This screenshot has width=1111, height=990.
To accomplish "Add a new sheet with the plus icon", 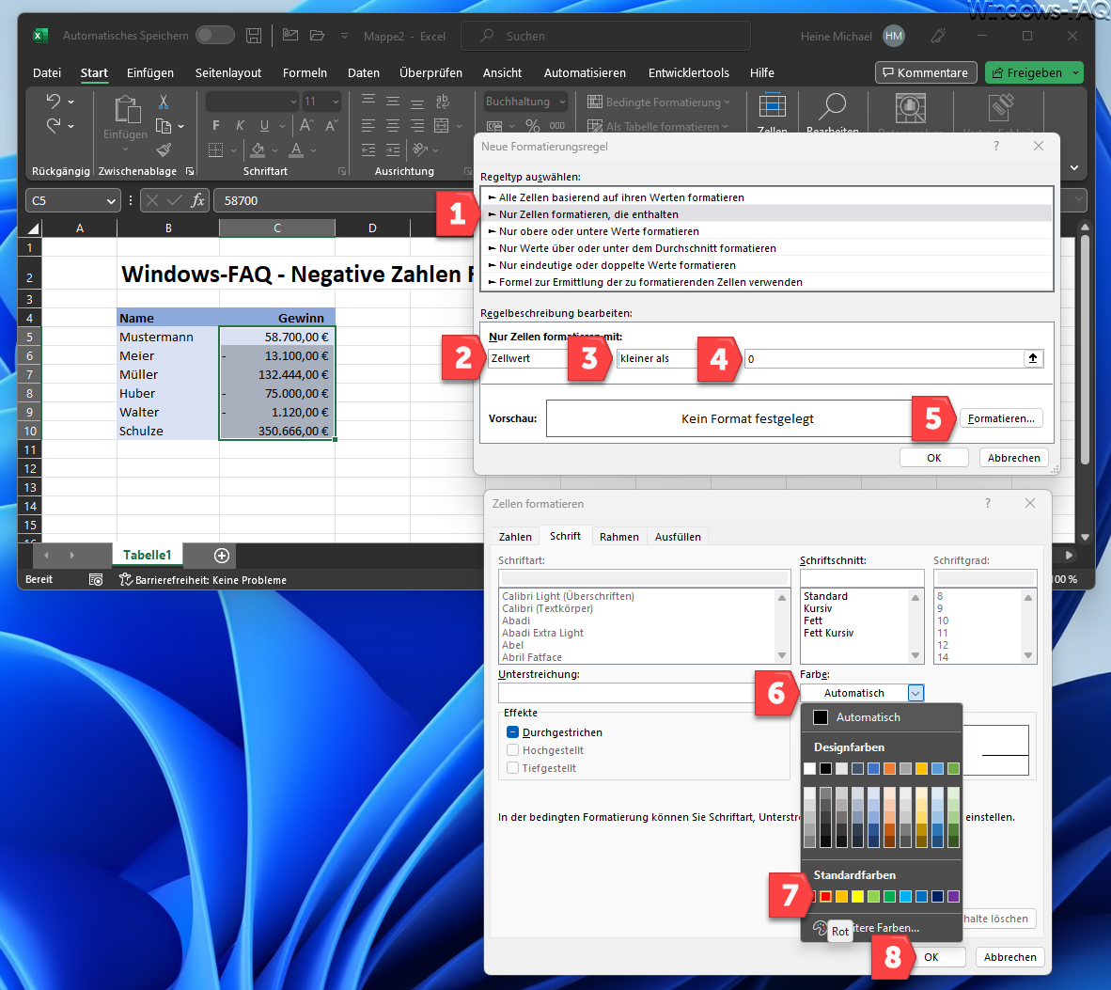I will [222, 556].
